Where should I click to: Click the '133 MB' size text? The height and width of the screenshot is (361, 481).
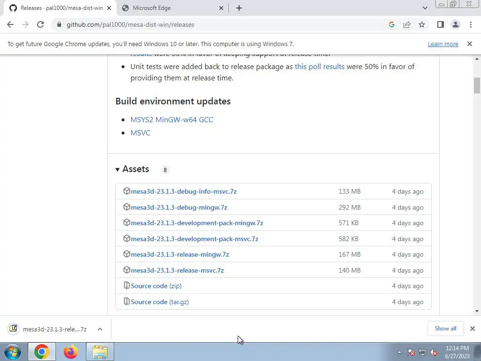(349, 191)
